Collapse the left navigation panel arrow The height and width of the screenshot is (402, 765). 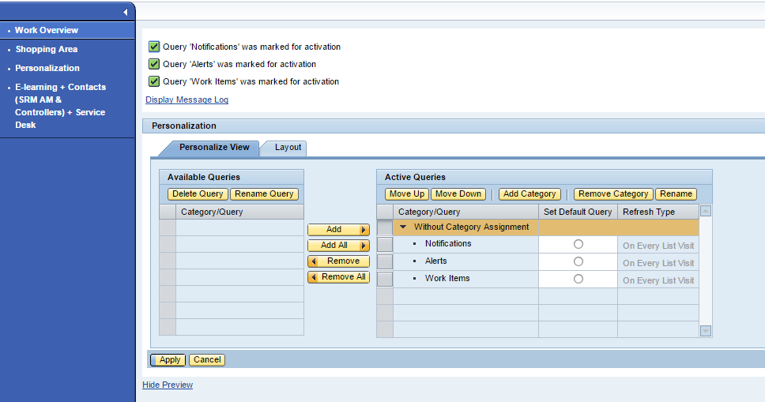(125, 12)
